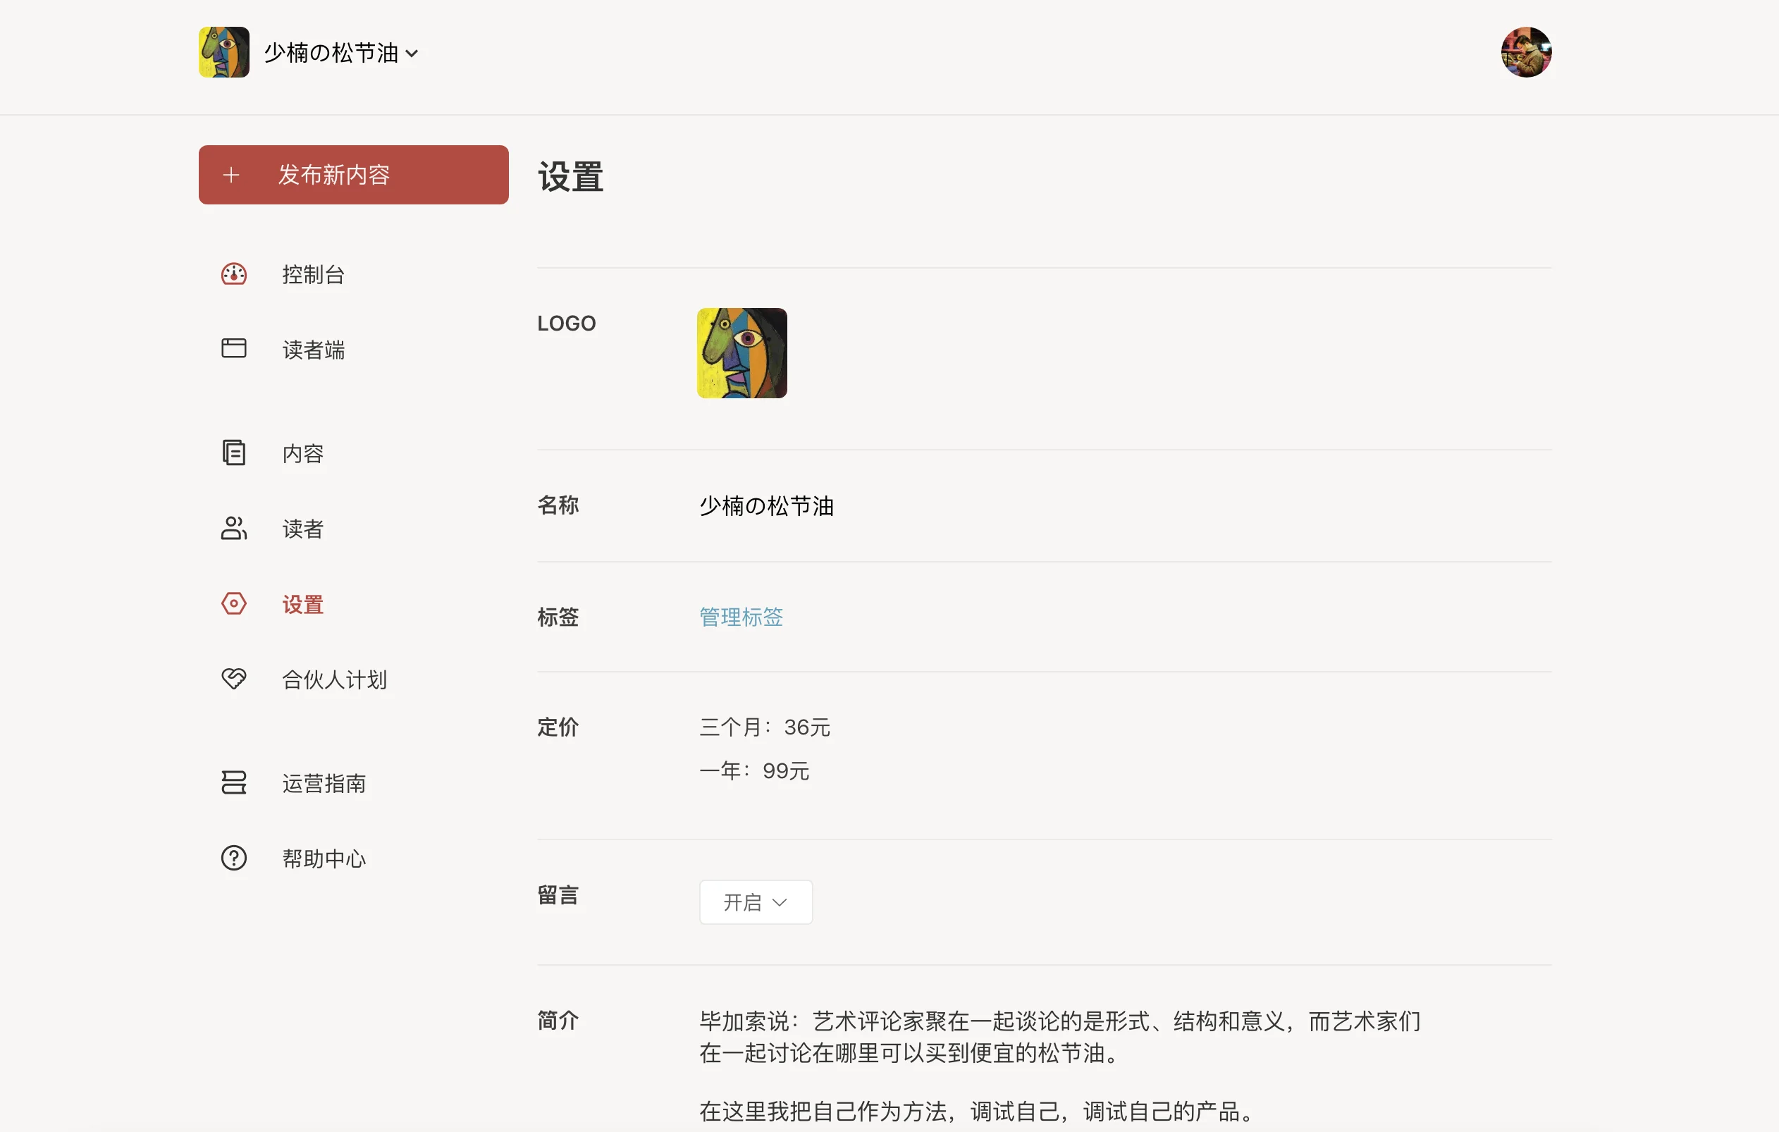Expand the 少楠の松节油 publication switcher chevron

click(412, 53)
